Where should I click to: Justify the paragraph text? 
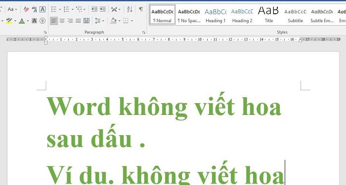[78, 21]
